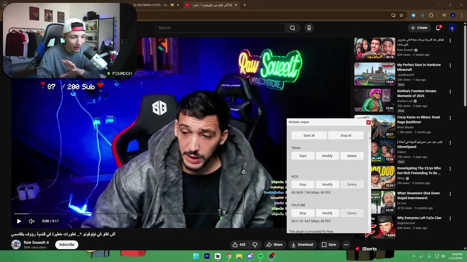Delete the Tiktok output
This screenshot has height=262, width=467.
tap(352, 156)
